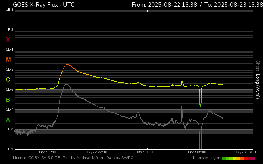This screenshot has width=263, height=164.
Task: Click the 'From: 2025-08-22 13:38' start date
Action: tap(164, 5)
